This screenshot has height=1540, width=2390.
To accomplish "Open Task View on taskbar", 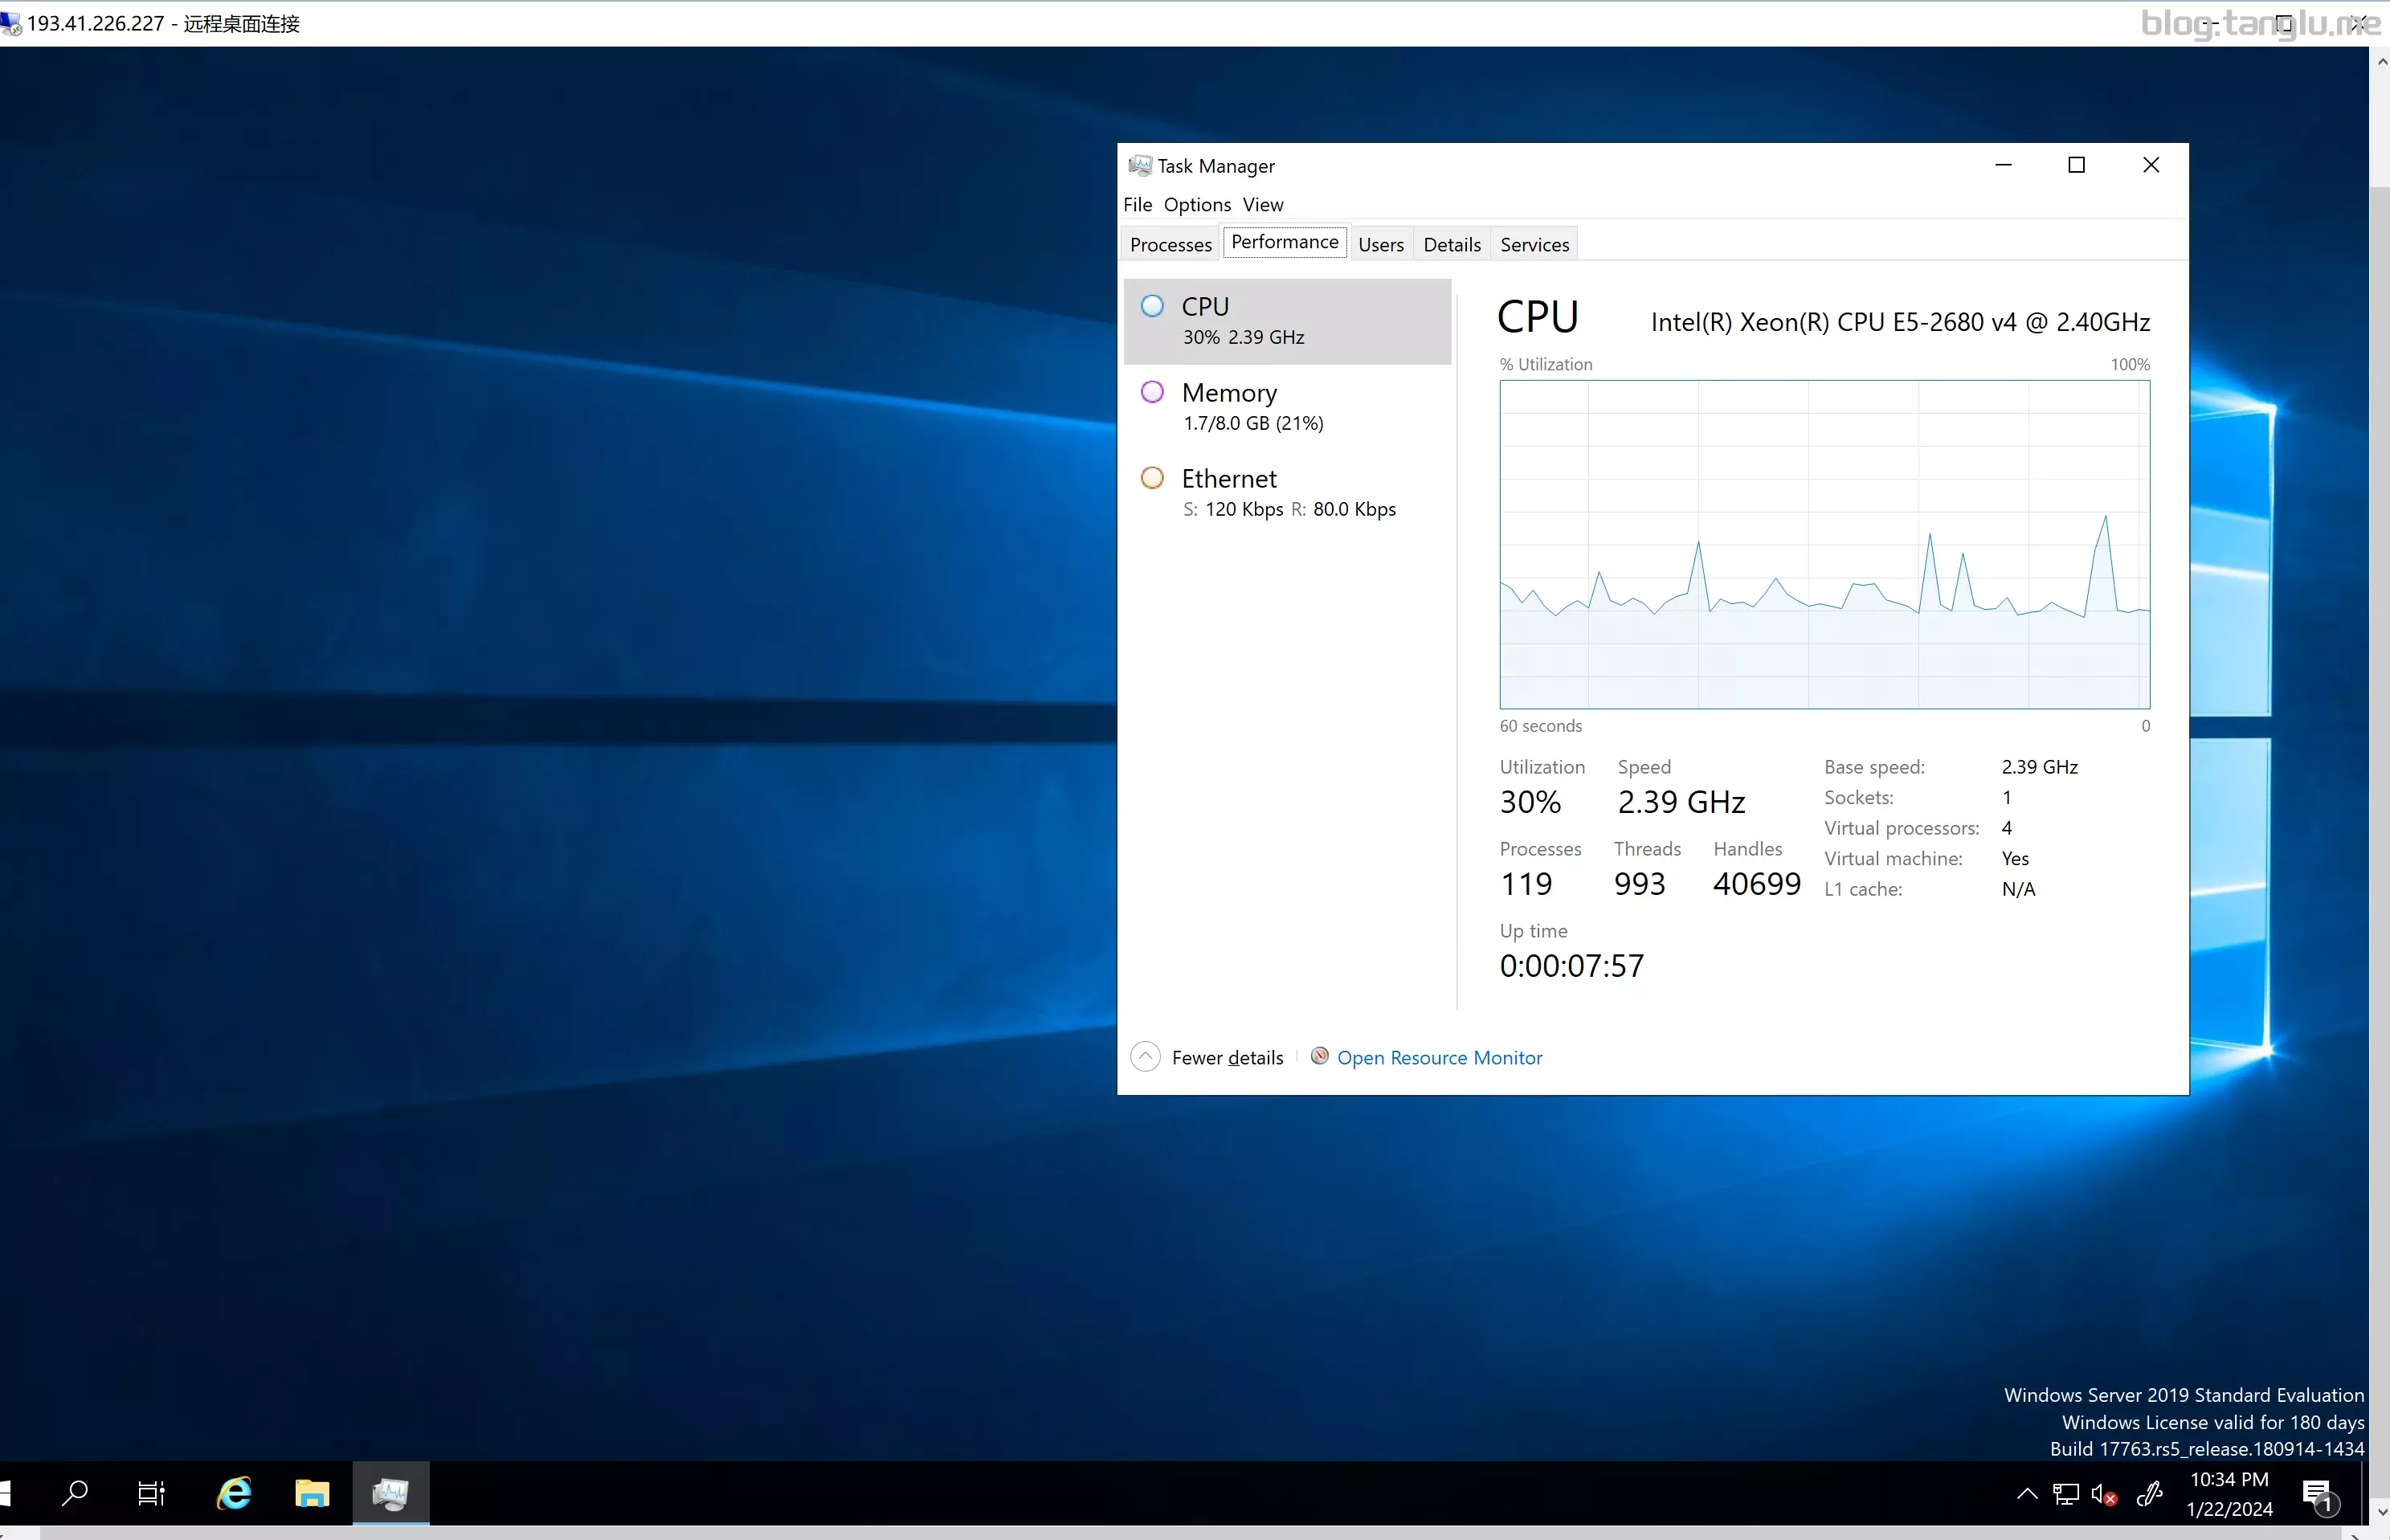I will tap(151, 1493).
